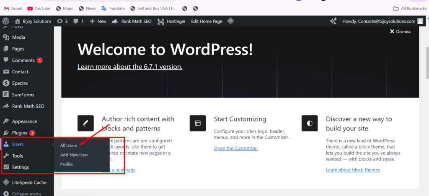Open All Bookmarks folder
Image resolution: width=429 pixels, height=196 pixels.
pyautogui.click(x=410, y=8)
